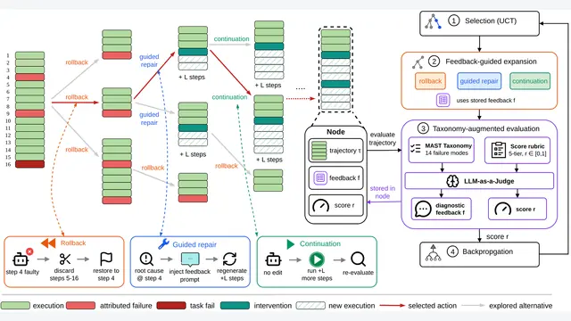The height and width of the screenshot is (321, 571).
Task: Click the circled number 4 beside Backpropgation
Action: [452, 251]
